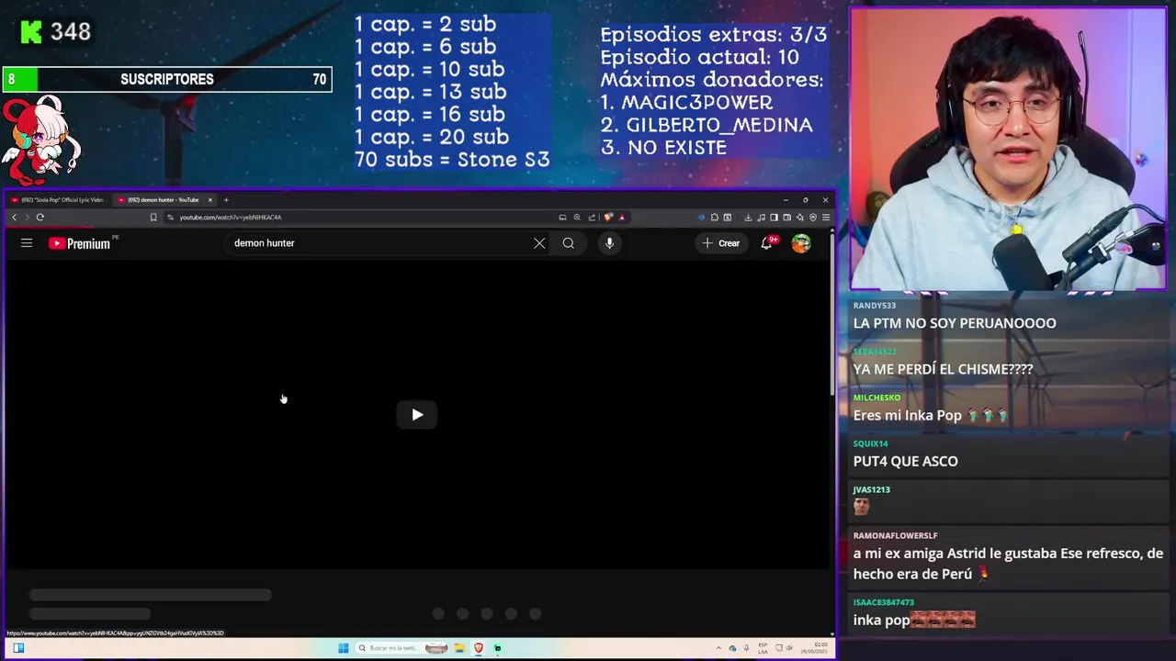Open Brave VPN shield icon

[813, 218]
